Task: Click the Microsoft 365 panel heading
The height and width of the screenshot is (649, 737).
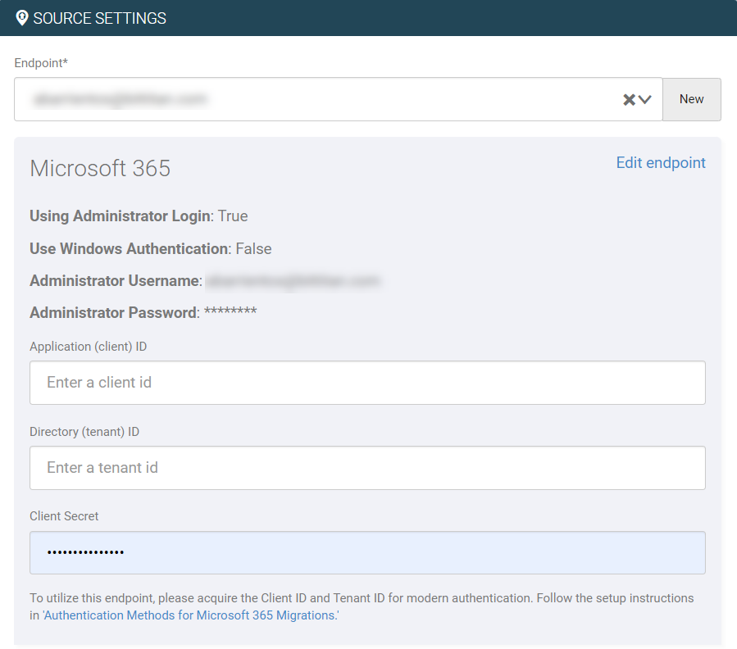Action: 100,169
